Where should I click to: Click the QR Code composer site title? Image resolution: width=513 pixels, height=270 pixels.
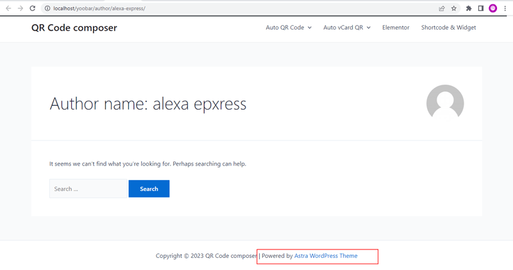pos(74,28)
